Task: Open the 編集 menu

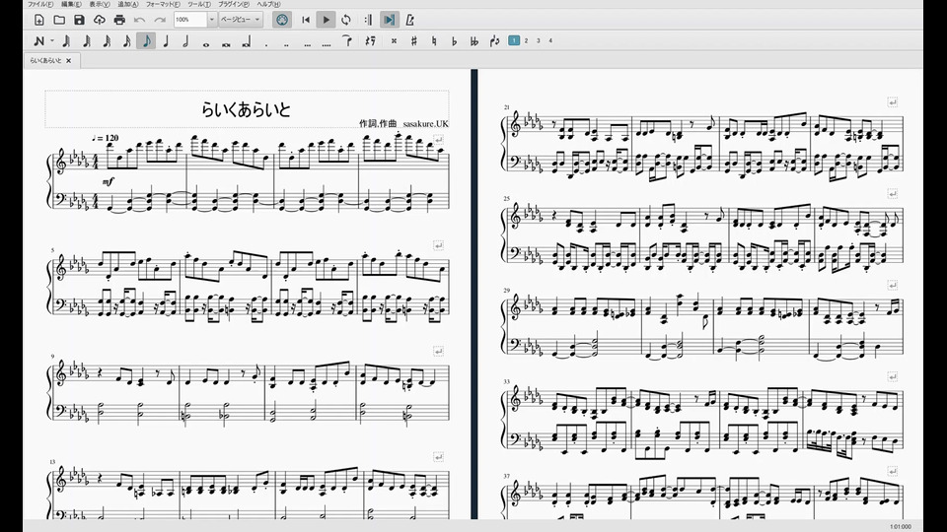Action: click(x=71, y=4)
